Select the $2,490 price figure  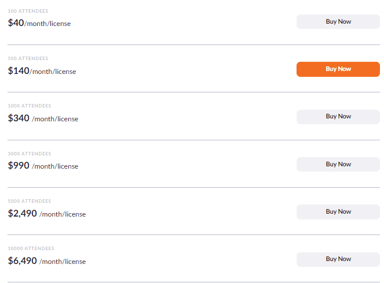(x=22, y=213)
